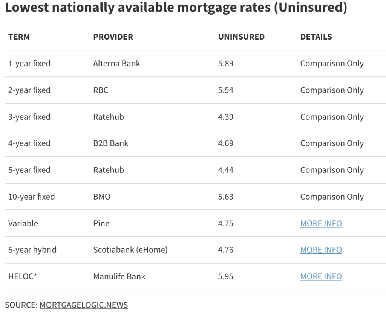Click the BMO provider cell
This screenshot has height=314, width=386.
(102, 197)
